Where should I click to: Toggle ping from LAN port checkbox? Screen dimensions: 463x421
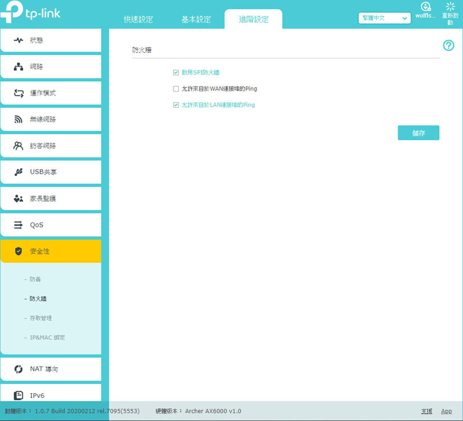(176, 105)
